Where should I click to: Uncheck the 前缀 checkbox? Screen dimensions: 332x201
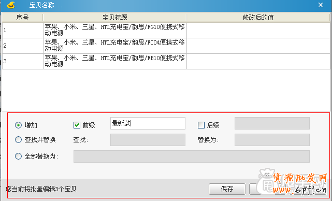(77, 125)
